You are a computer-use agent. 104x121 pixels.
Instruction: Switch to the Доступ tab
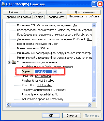tap(36, 12)
